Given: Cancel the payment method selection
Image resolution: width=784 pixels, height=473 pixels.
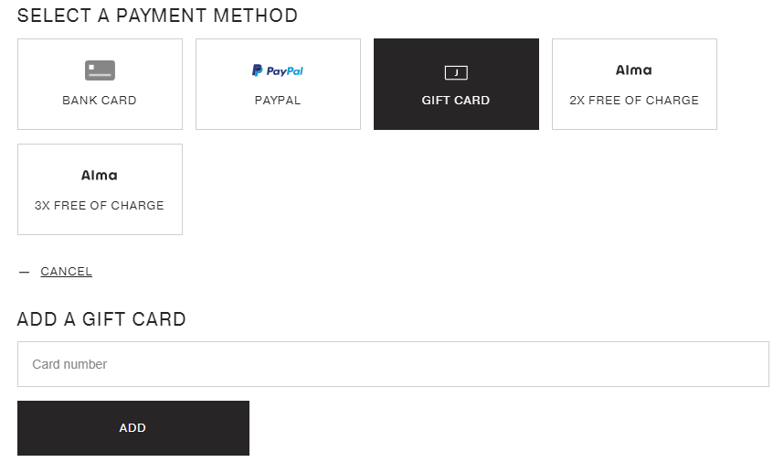Looking at the screenshot, I should coord(66,272).
